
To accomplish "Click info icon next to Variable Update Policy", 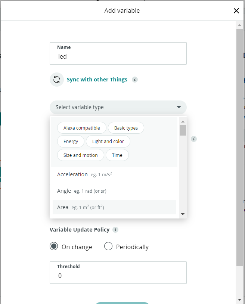I will (x=115, y=230).
